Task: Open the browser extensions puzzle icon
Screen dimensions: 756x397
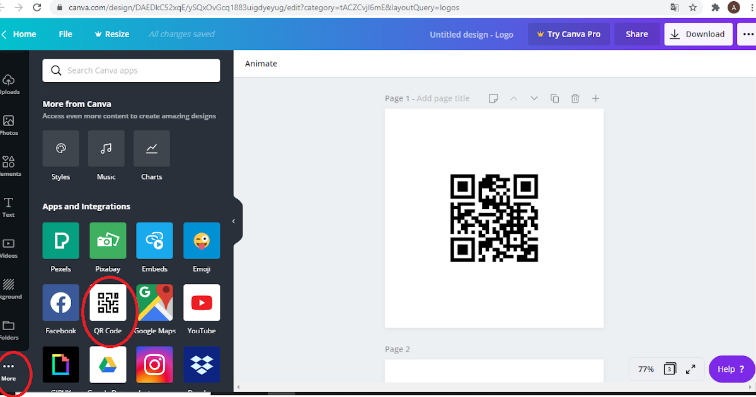Action: point(715,8)
